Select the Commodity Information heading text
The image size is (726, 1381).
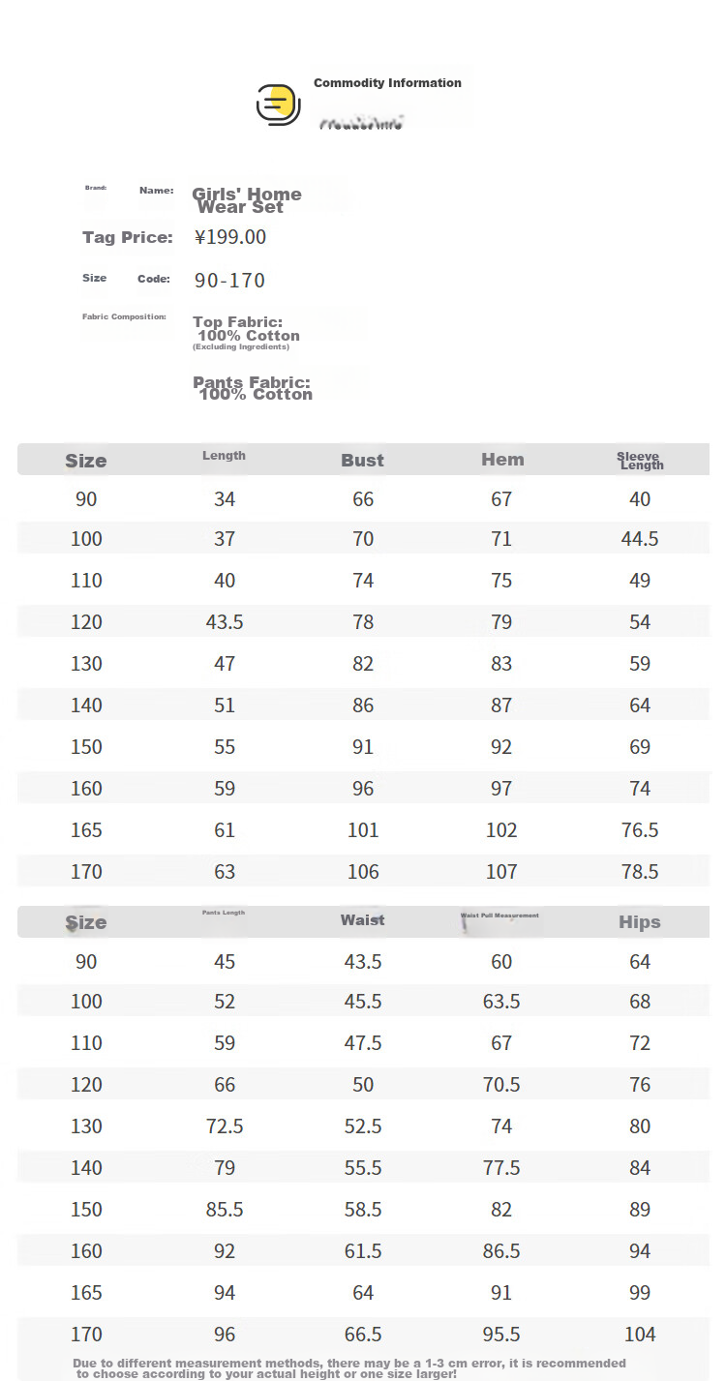click(x=387, y=83)
